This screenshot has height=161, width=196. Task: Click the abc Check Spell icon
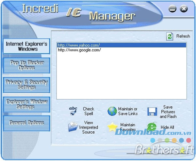coord(73,111)
